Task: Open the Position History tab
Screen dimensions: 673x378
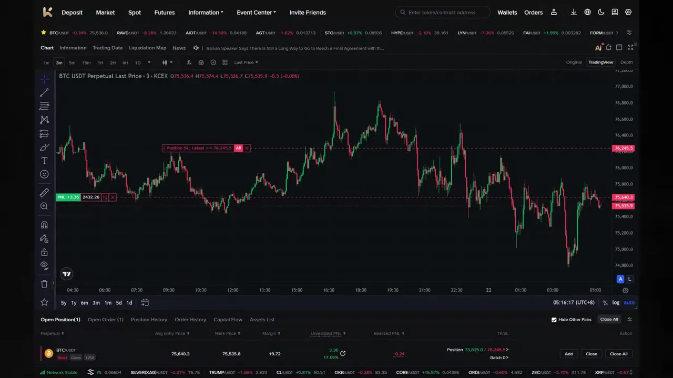Action: coord(149,319)
